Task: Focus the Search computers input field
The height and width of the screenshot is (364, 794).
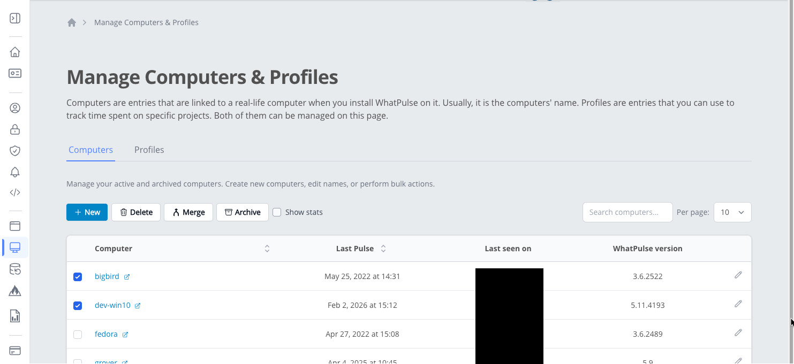Action: (627, 212)
